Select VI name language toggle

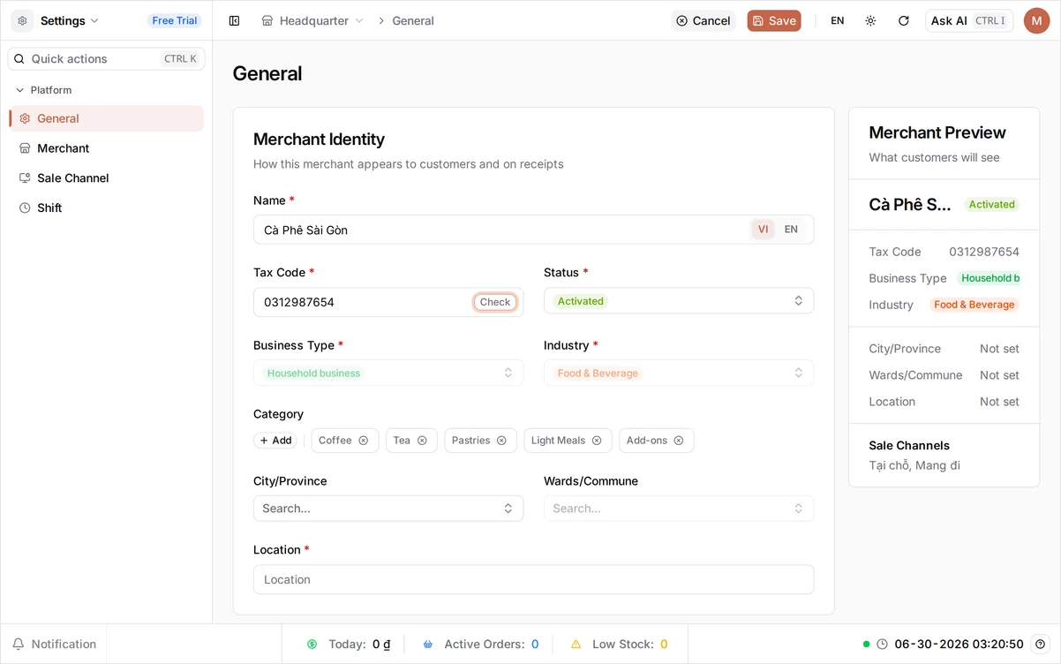tap(763, 230)
